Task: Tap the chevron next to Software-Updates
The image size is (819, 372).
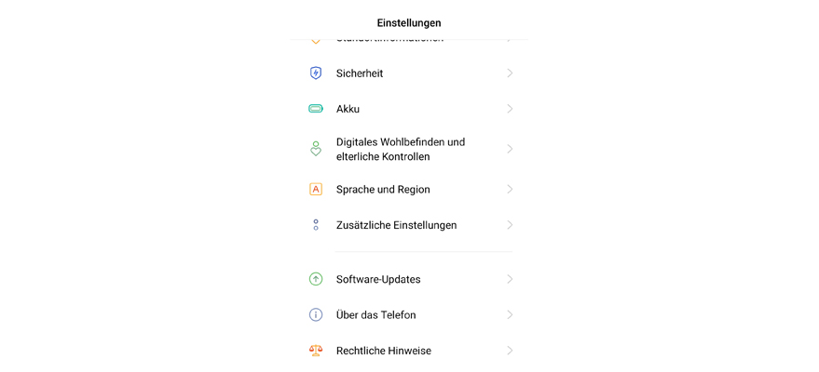Action: point(510,279)
